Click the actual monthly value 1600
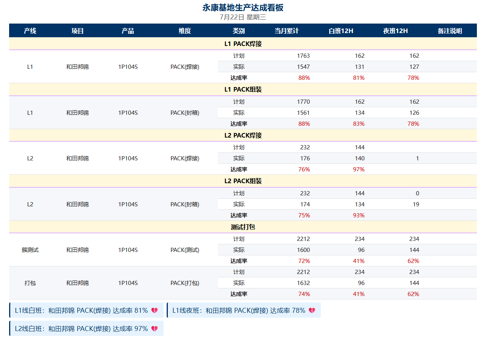This screenshot has width=486, height=342. pyautogui.click(x=303, y=250)
